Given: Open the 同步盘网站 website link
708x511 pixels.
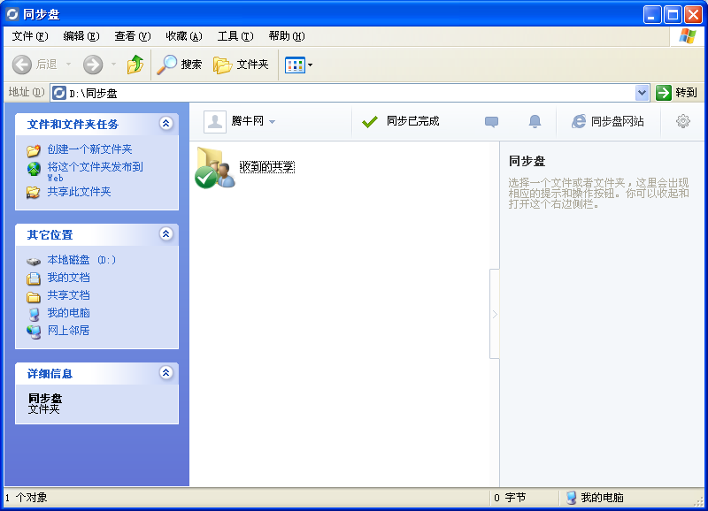Looking at the screenshot, I should pyautogui.click(x=607, y=121).
